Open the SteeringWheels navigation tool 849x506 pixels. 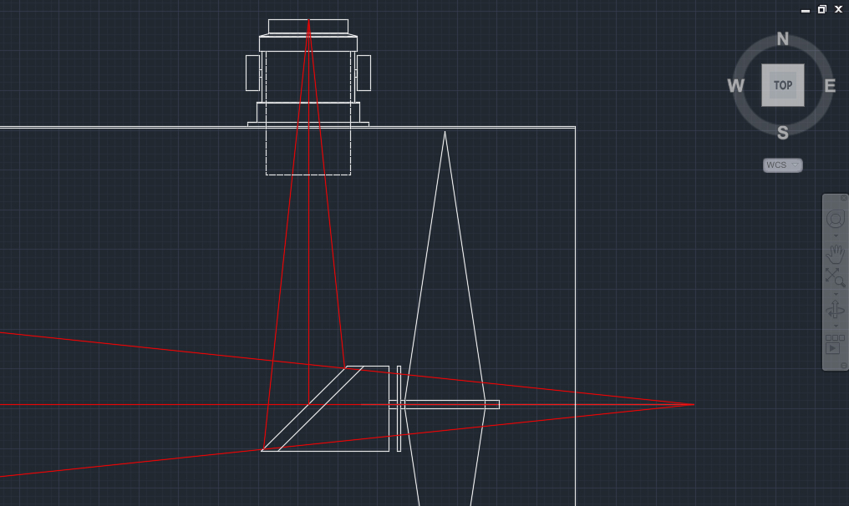click(x=835, y=220)
